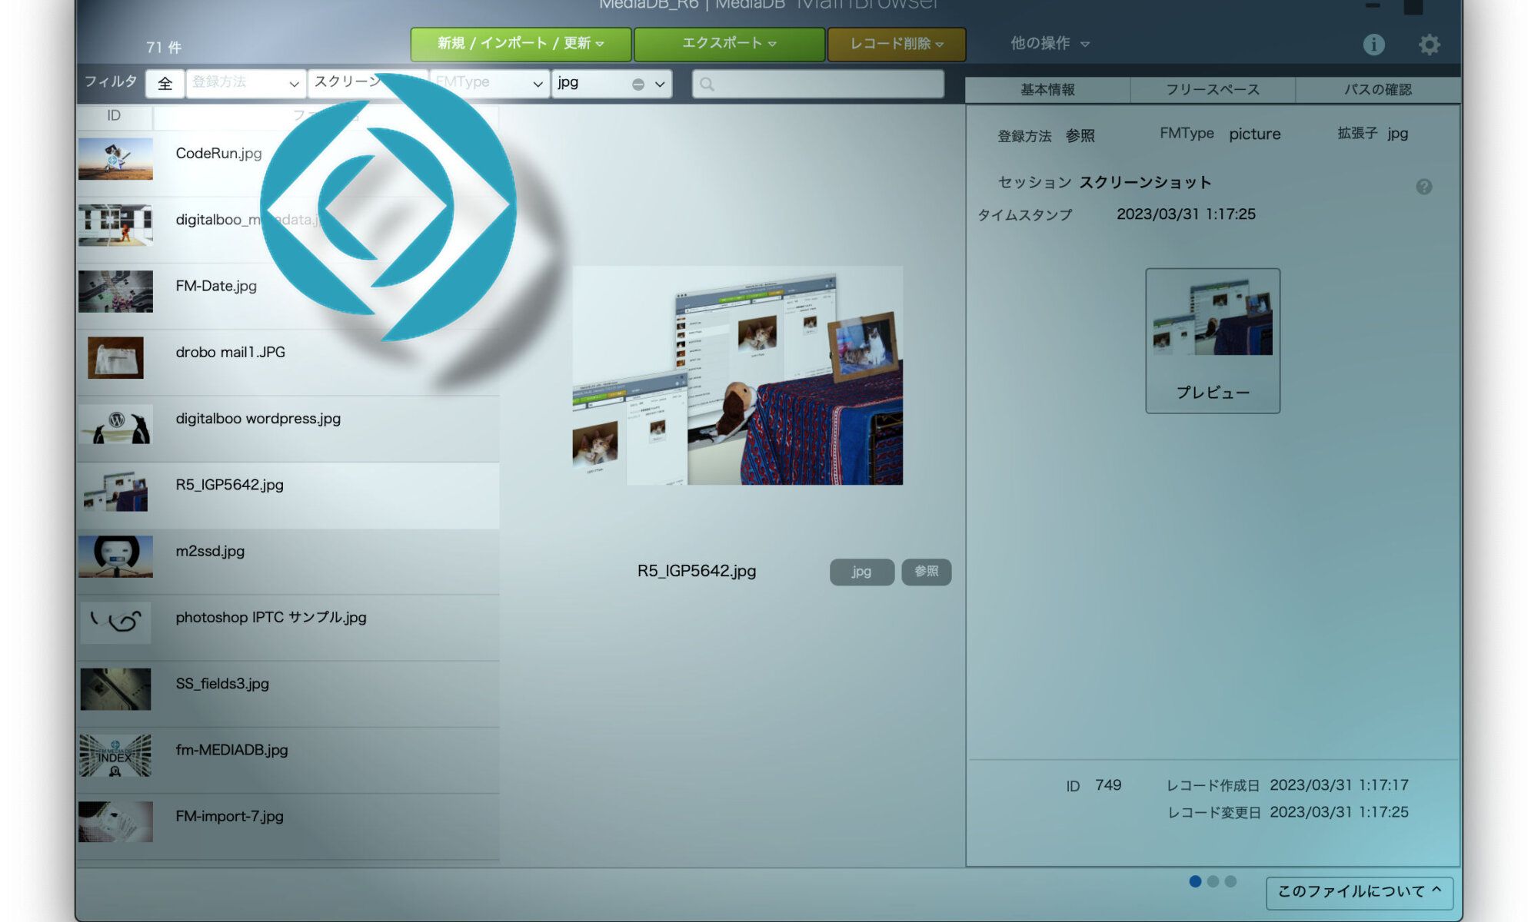The image size is (1538, 922).
Task: Click the レコード変更日 date value
Action: pyautogui.click(x=1339, y=812)
